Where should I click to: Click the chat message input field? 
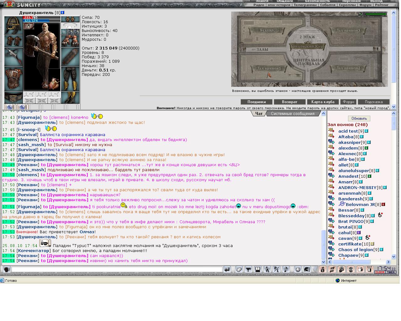(x=117, y=269)
